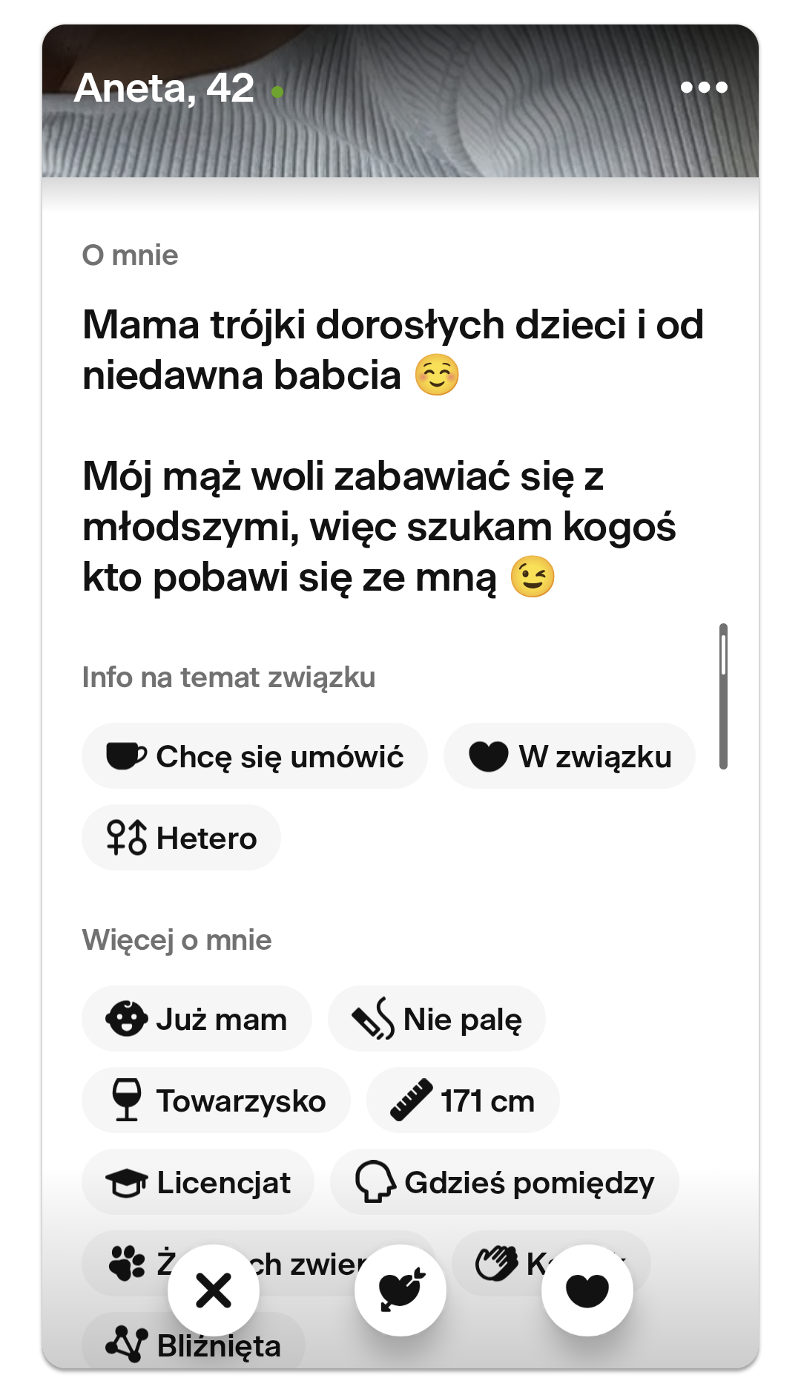The image size is (801, 1378).
Task: Tap the "Bliźnięta" zodiac tag
Action: click(x=194, y=1345)
